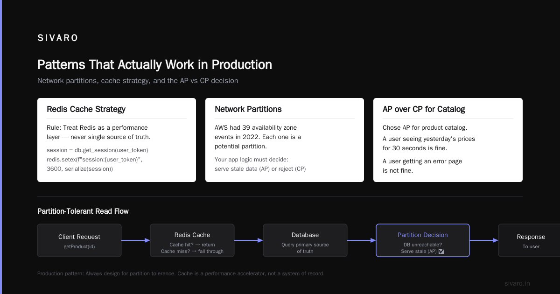Select the Redis Cache Strategy card title

coord(86,109)
